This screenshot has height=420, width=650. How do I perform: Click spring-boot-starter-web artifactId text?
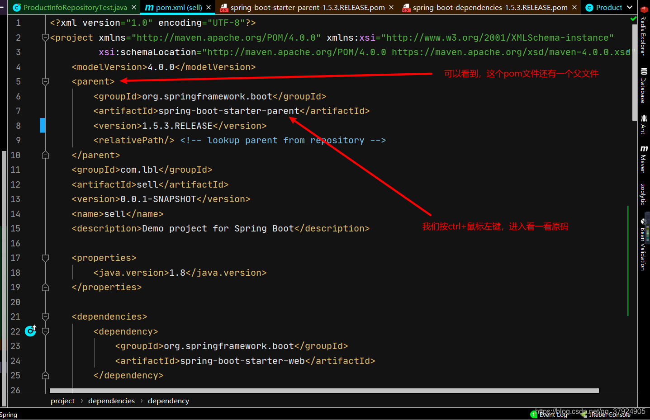242,361
